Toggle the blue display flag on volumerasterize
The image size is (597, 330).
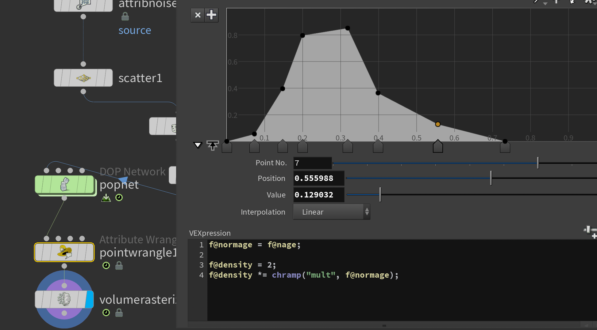[x=90, y=299]
